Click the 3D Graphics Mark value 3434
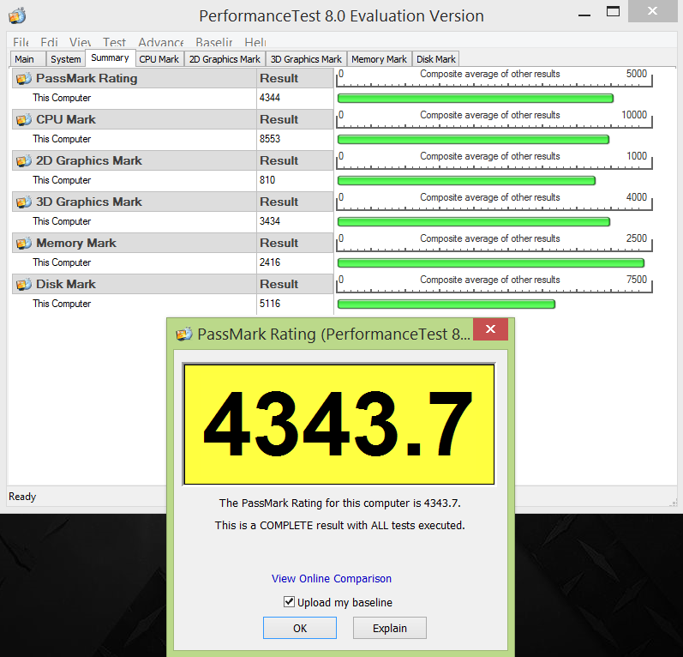This screenshot has width=683, height=657. click(x=270, y=221)
